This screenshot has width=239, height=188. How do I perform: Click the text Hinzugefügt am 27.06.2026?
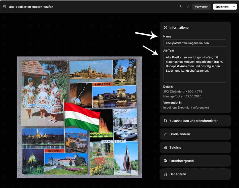(182, 96)
